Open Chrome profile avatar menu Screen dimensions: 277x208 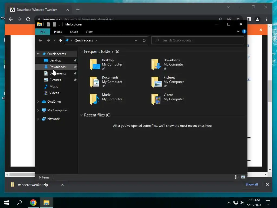coord(258,19)
